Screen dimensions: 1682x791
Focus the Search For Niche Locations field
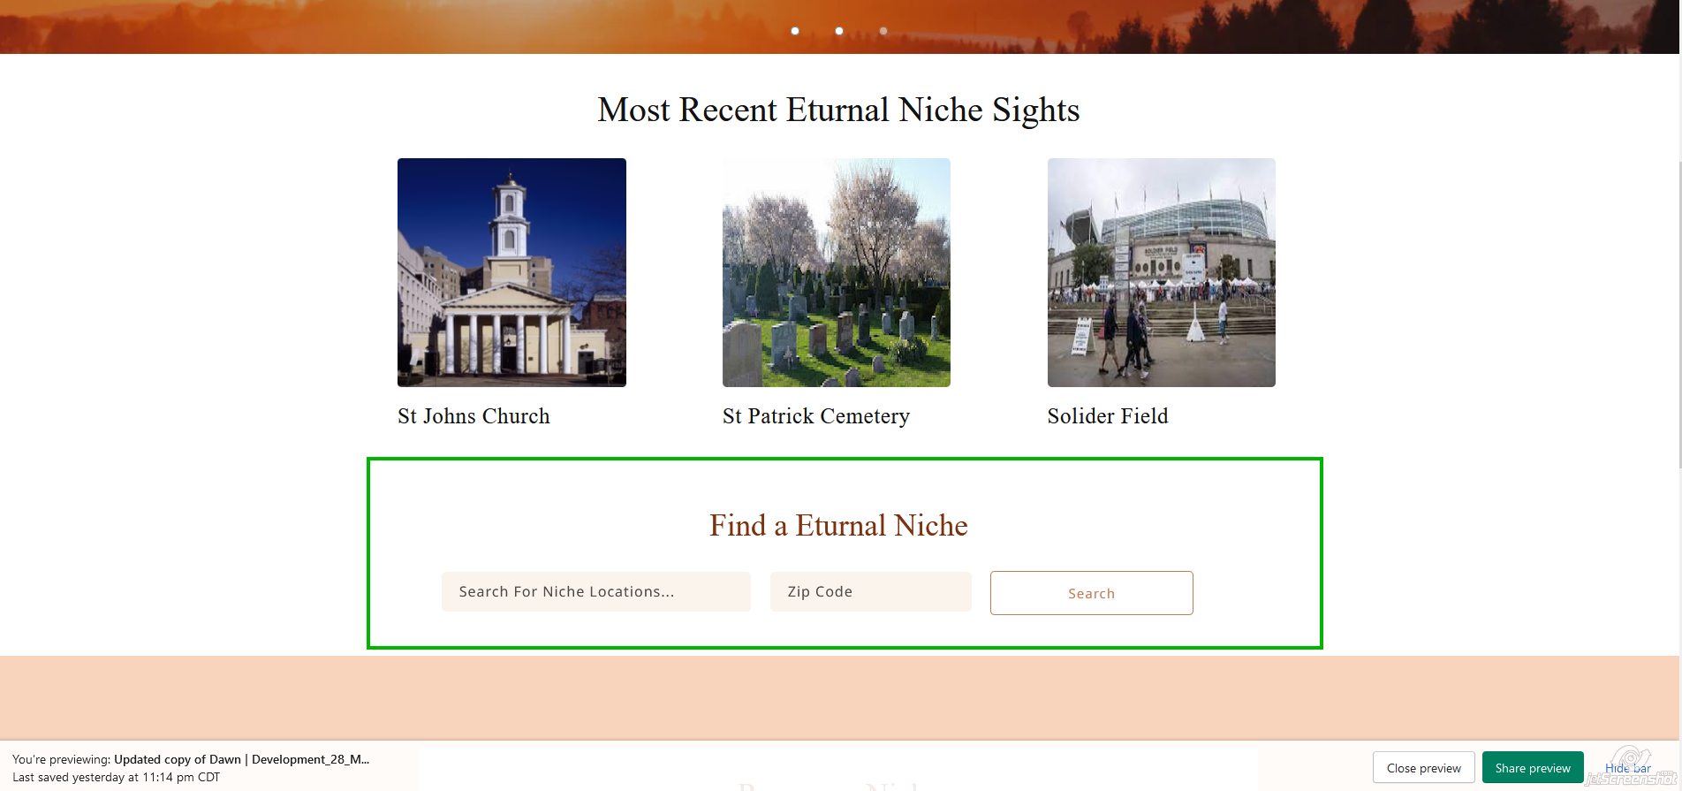(x=595, y=592)
